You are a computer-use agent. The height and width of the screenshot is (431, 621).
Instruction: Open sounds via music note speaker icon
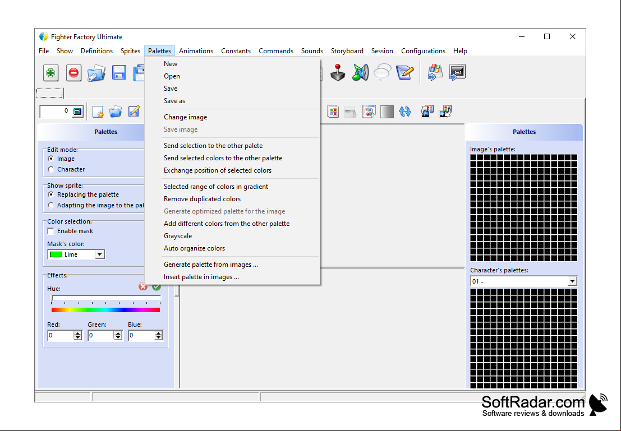point(360,72)
